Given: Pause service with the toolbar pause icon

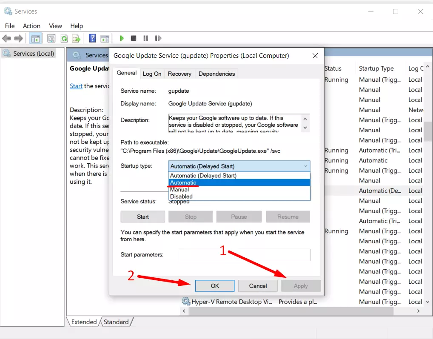Looking at the screenshot, I should click(146, 38).
